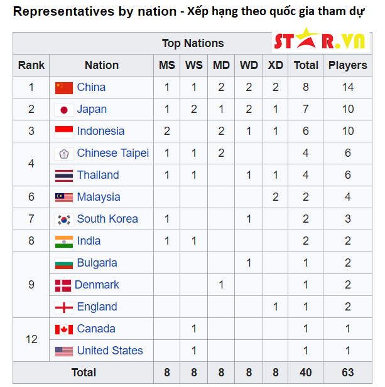The image size is (385, 387).
Task: Open the China link
Action: tap(91, 87)
